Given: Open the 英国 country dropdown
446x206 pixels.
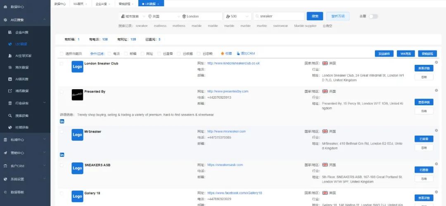Looking at the screenshot, I should point(164,16).
